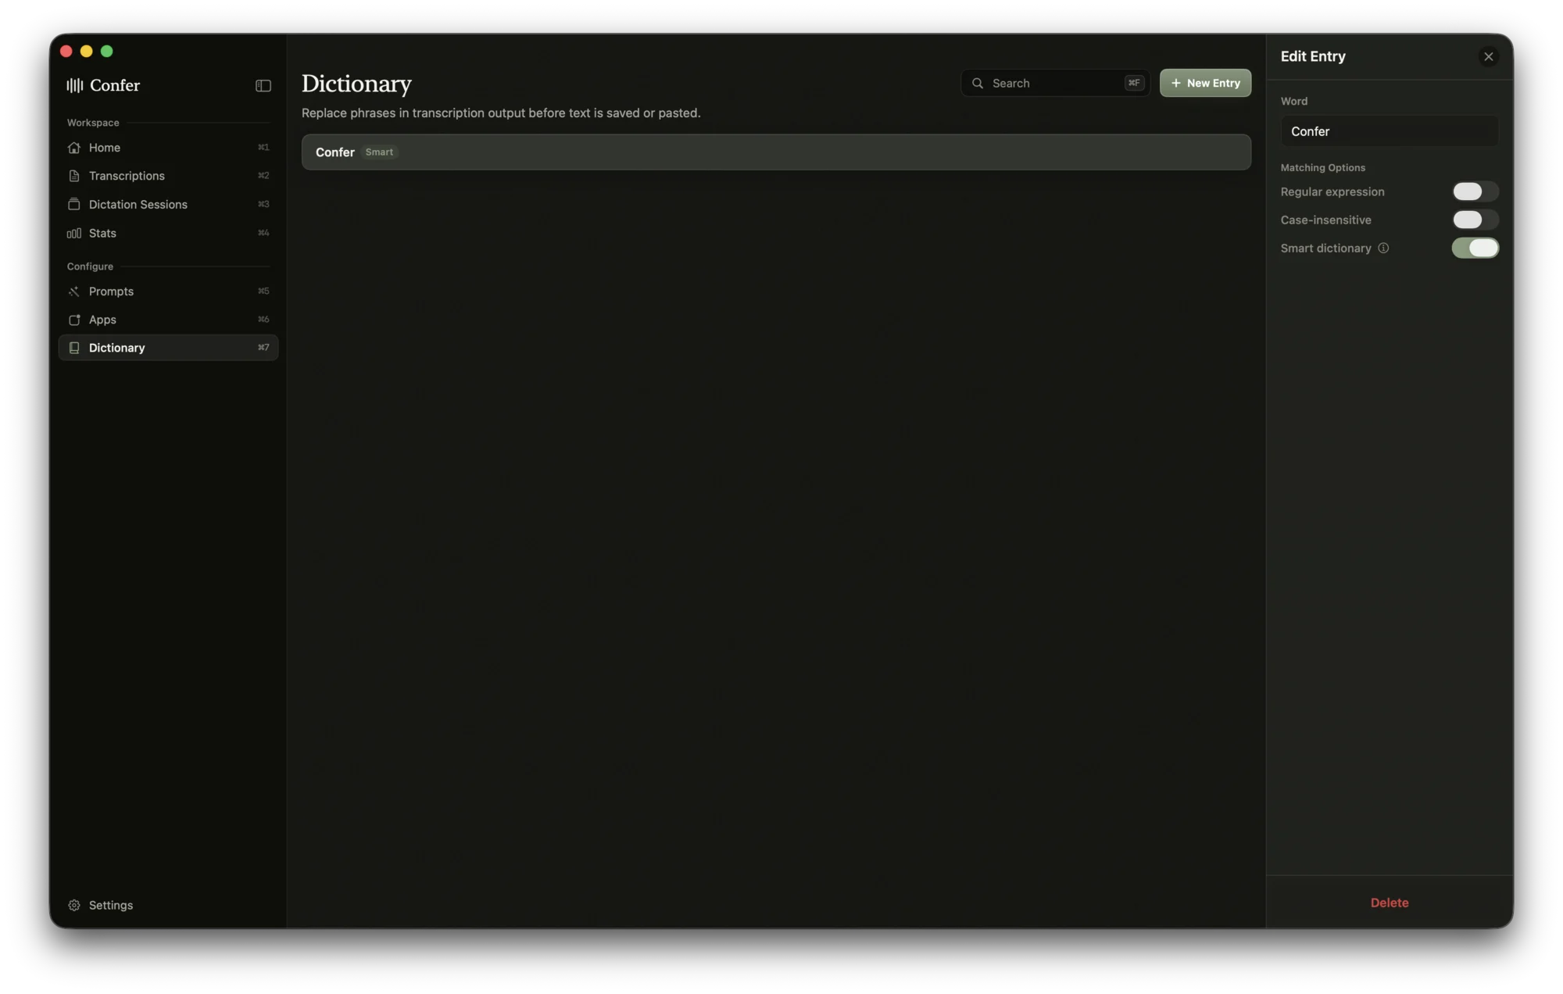
Task: Focus the Search field
Action: coord(1055,83)
